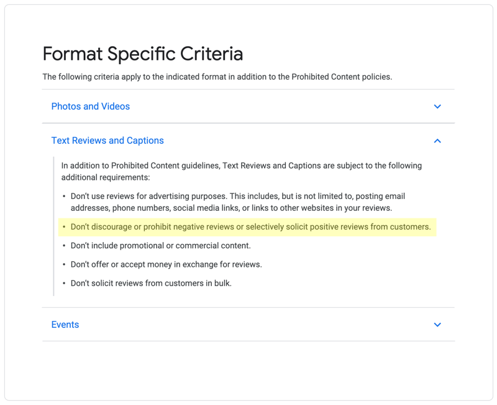This screenshot has height=405, width=497.
Task: Collapse Text Reviews and Captions chevron
Action: coord(437,141)
